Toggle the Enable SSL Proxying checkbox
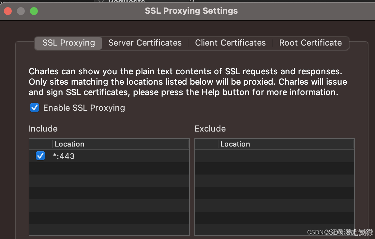Image resolution: width=375 pixels, height=239 pixels. coord(35,108)
